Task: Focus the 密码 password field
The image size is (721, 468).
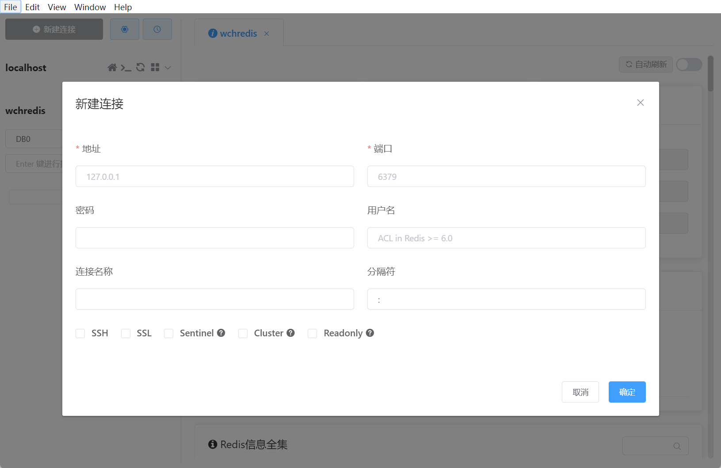Action: point(215,238)
